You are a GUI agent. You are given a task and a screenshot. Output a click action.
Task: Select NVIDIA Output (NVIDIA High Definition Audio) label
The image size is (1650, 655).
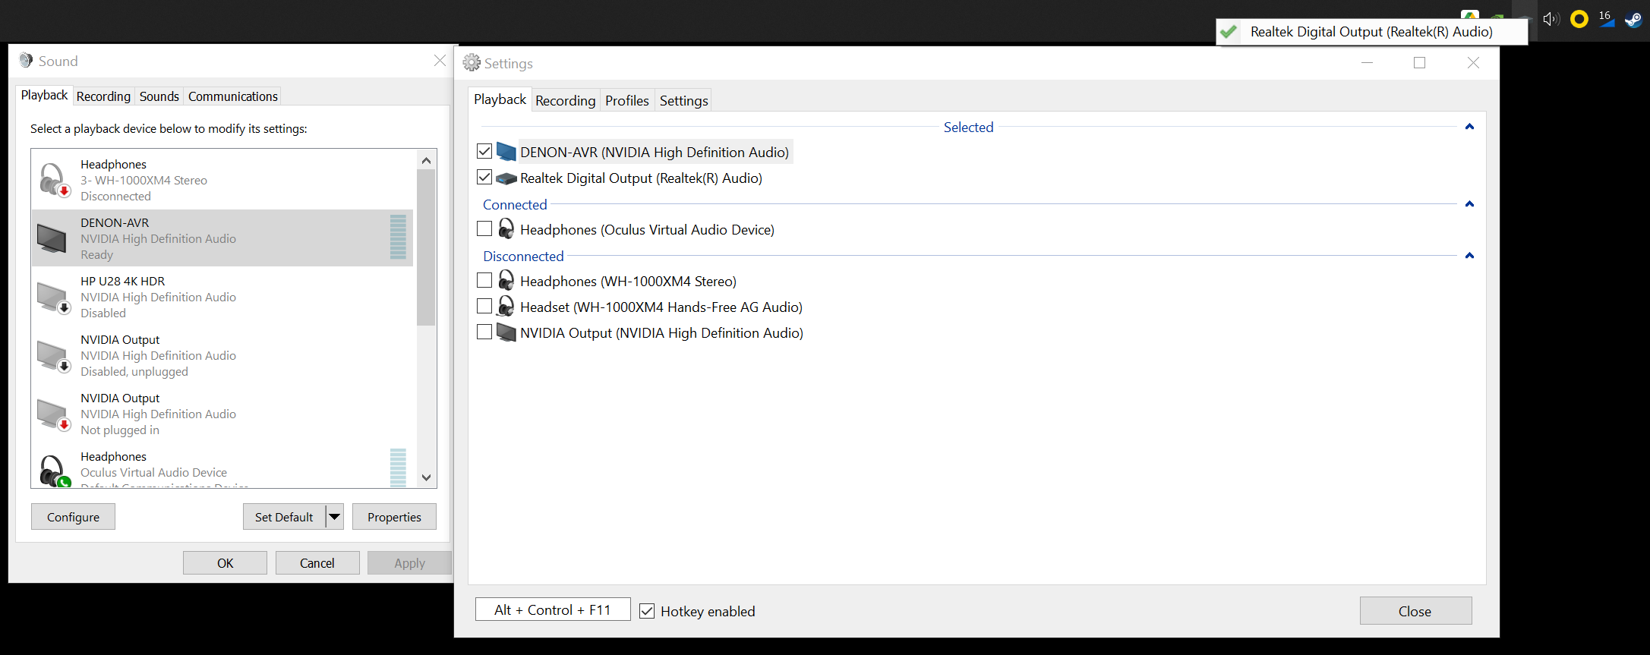661,332
